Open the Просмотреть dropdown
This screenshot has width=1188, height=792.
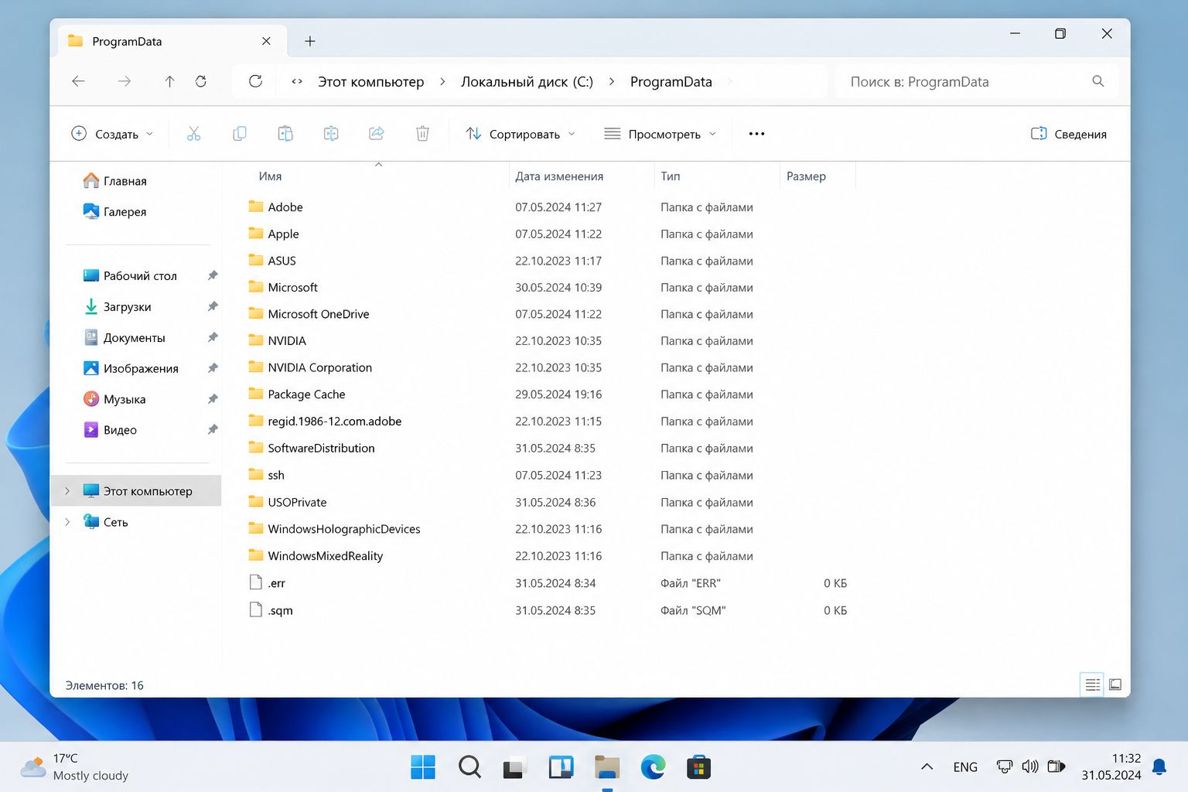point(660,134)
